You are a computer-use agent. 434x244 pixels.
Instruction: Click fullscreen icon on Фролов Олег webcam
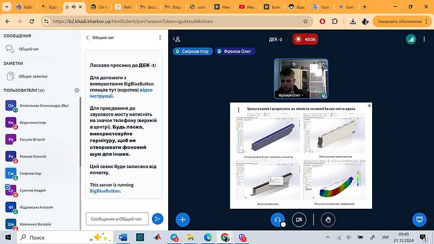coord(324,63)
